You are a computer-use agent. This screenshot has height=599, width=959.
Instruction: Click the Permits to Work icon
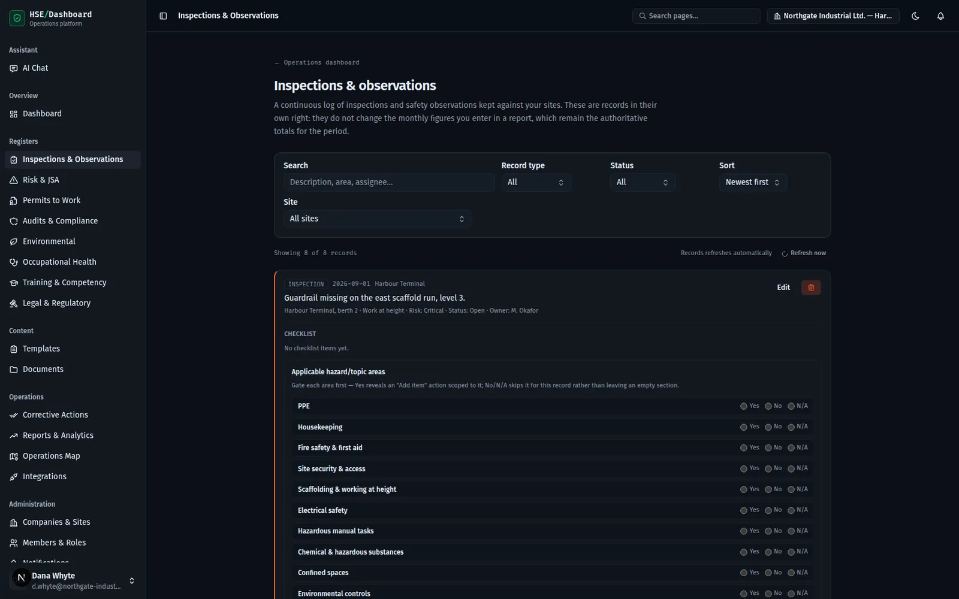point(14,201)
